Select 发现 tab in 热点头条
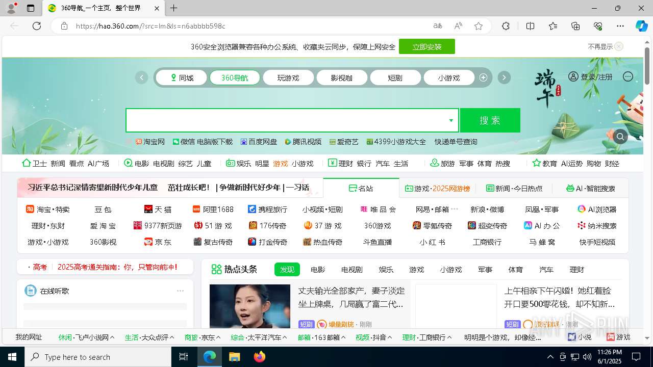This screenshot has height=367, width=653. [287, 270]
